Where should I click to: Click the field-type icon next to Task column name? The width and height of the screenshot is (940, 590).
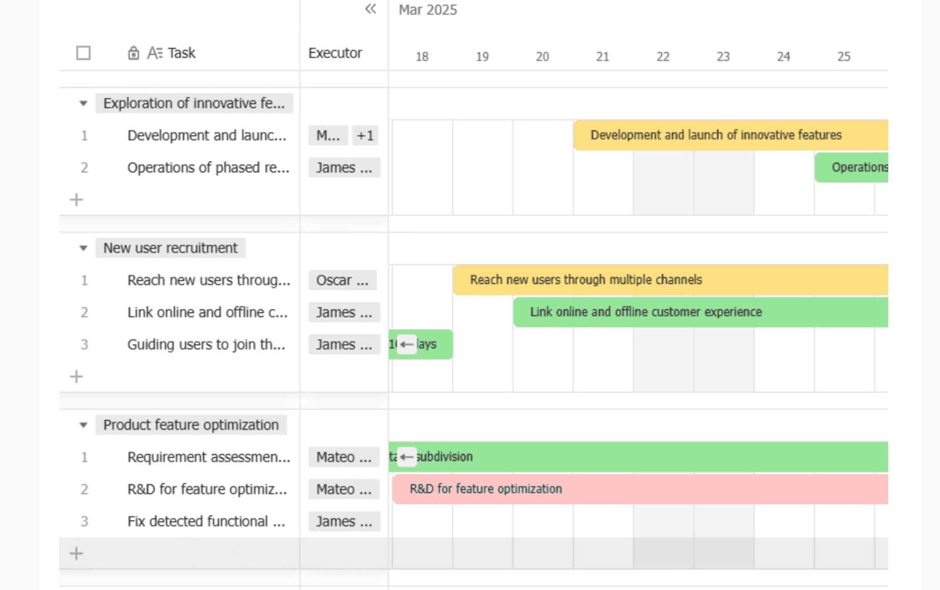coord(155,52)
